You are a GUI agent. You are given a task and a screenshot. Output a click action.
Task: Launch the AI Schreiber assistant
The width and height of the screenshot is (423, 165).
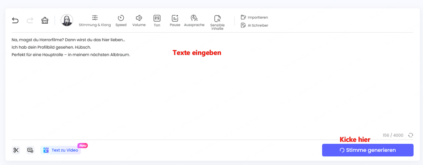pos(254,25)
